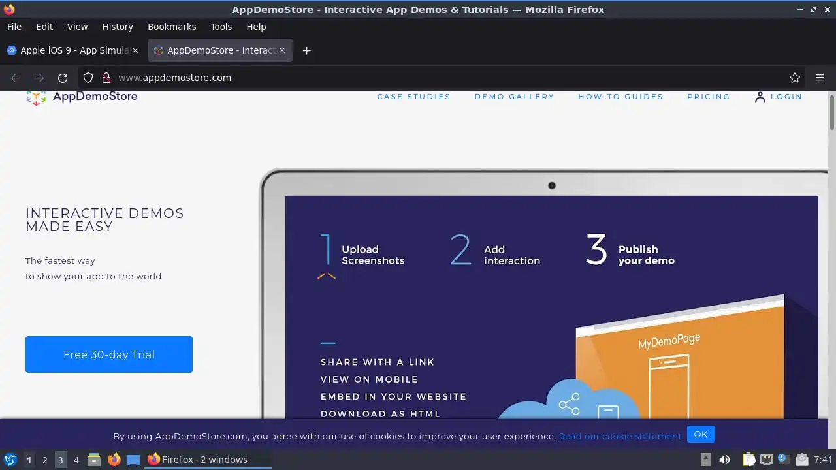Click the clipboard tray icon

748,460
